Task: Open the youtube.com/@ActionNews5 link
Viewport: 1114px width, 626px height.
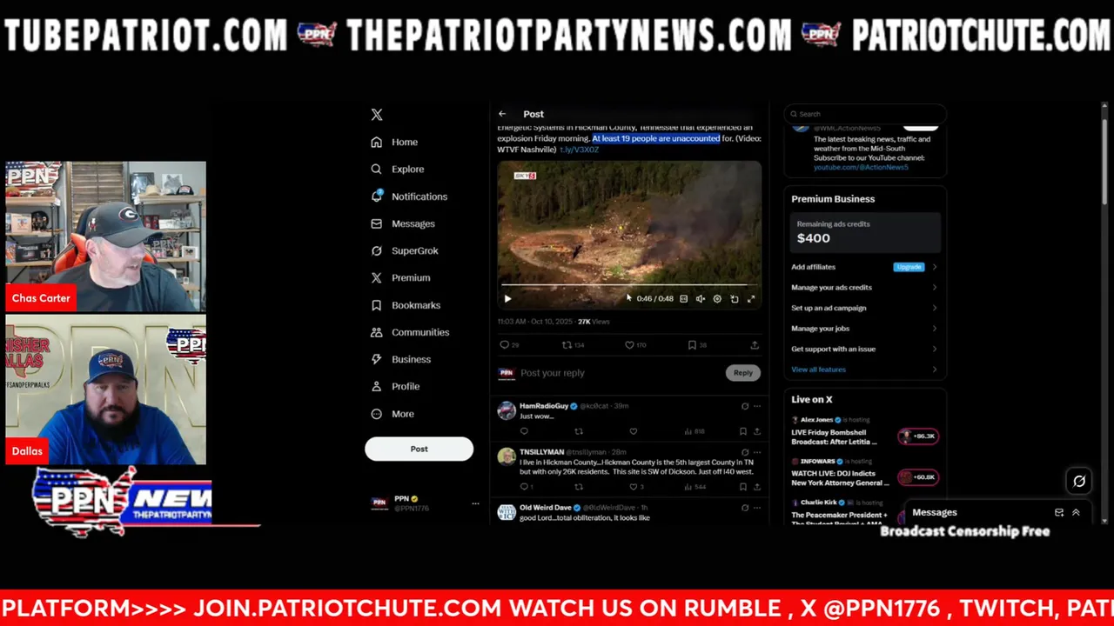Action: tap(861, 167)
